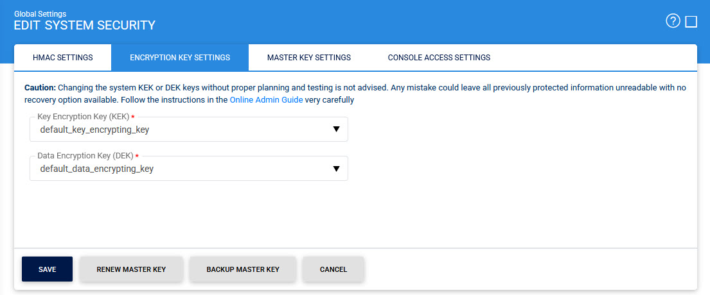Open the Master Key Settings tab
This screenshot has height=295, width=710.
point(309,58)
